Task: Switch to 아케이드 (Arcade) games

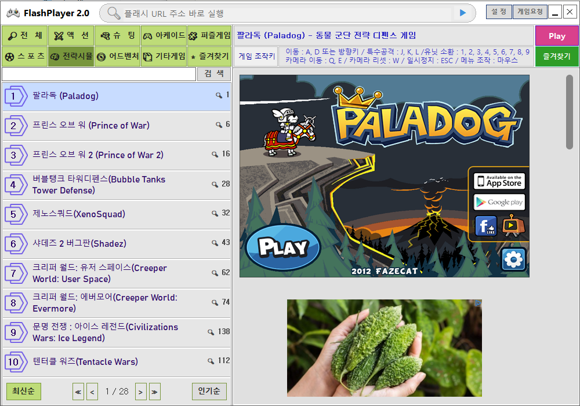Action: [x=164, y=36]
